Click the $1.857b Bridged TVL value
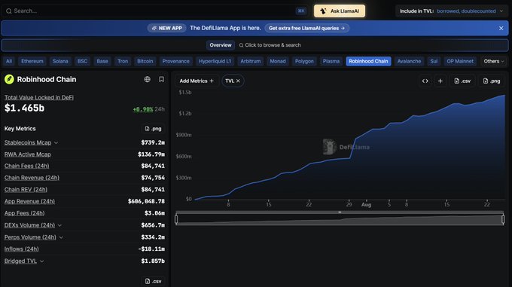The height and width of the screenshot is (287, 512). 153,261
